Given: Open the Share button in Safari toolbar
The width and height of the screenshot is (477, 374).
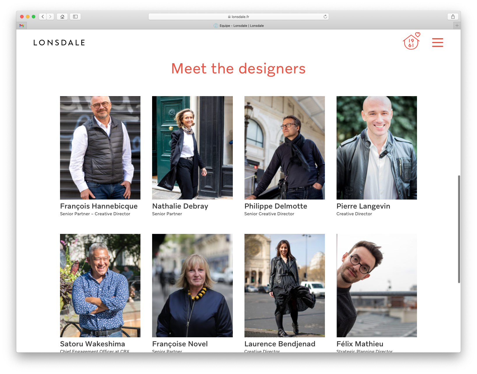Looking at the screenshot, I should 453,17.
